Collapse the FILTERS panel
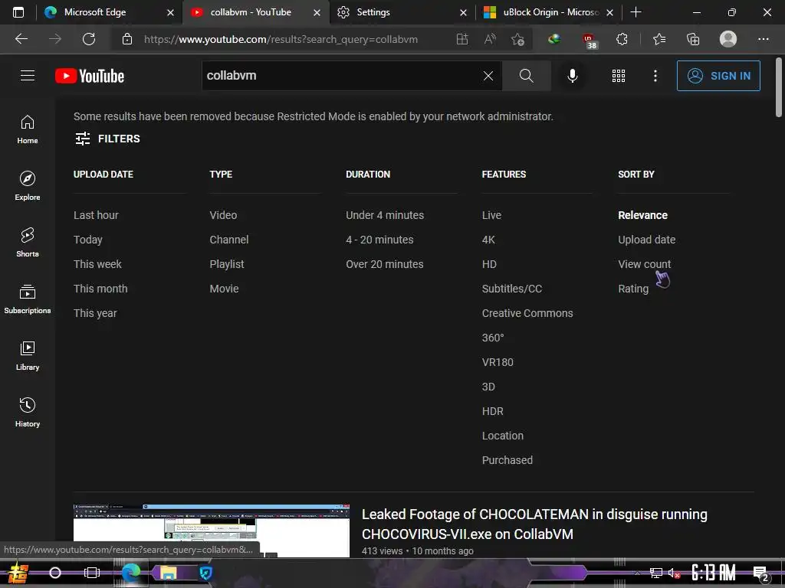The height and width of the screenshot is (588, 785). coord(107,139)
